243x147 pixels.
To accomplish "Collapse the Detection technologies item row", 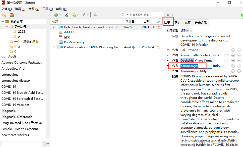I will (54, 27).
